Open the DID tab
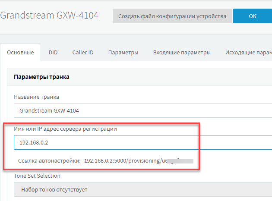 pos(53,52)
